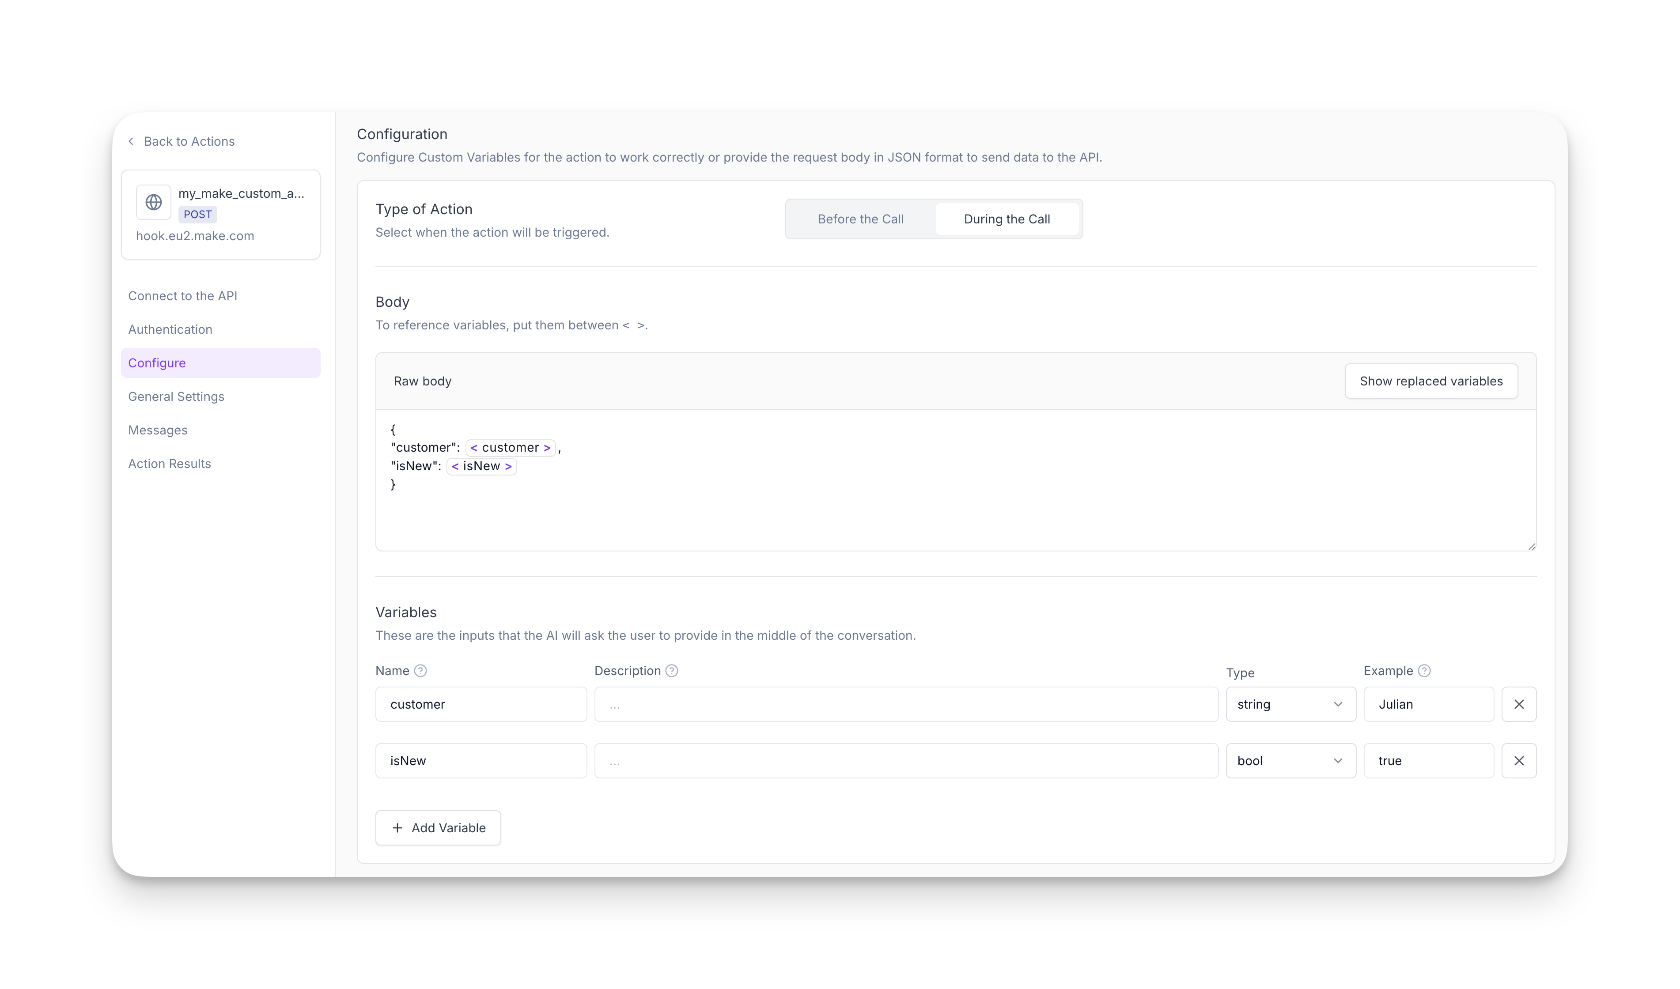This screenshot has width=1680, height=989.
Task: Switch action type to Before the Call
Action: tap(860, 219)
